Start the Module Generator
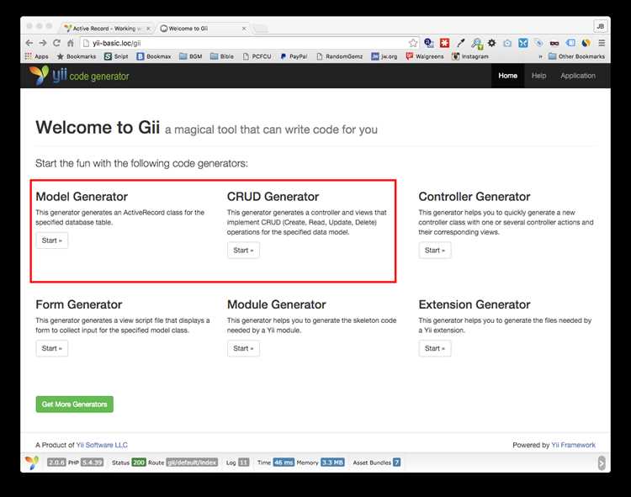The height and width of the screenshot is (497, 631). pos(243,348)
